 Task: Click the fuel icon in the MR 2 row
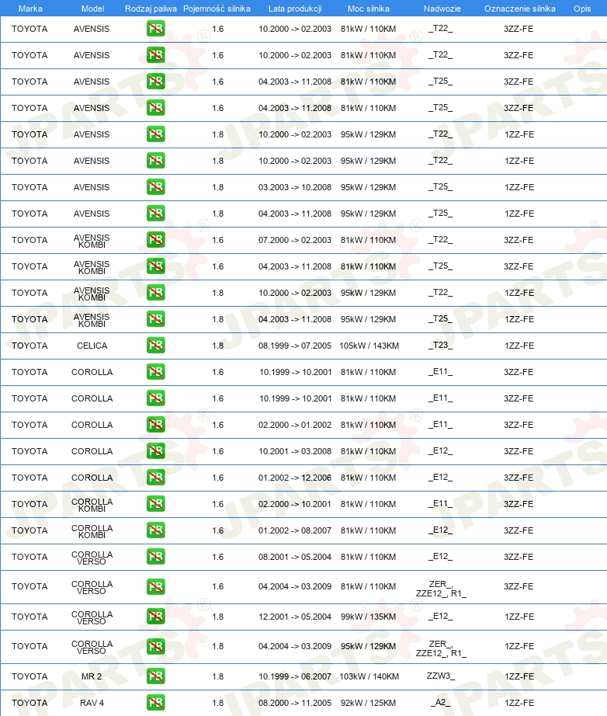(x=155, y=676)
